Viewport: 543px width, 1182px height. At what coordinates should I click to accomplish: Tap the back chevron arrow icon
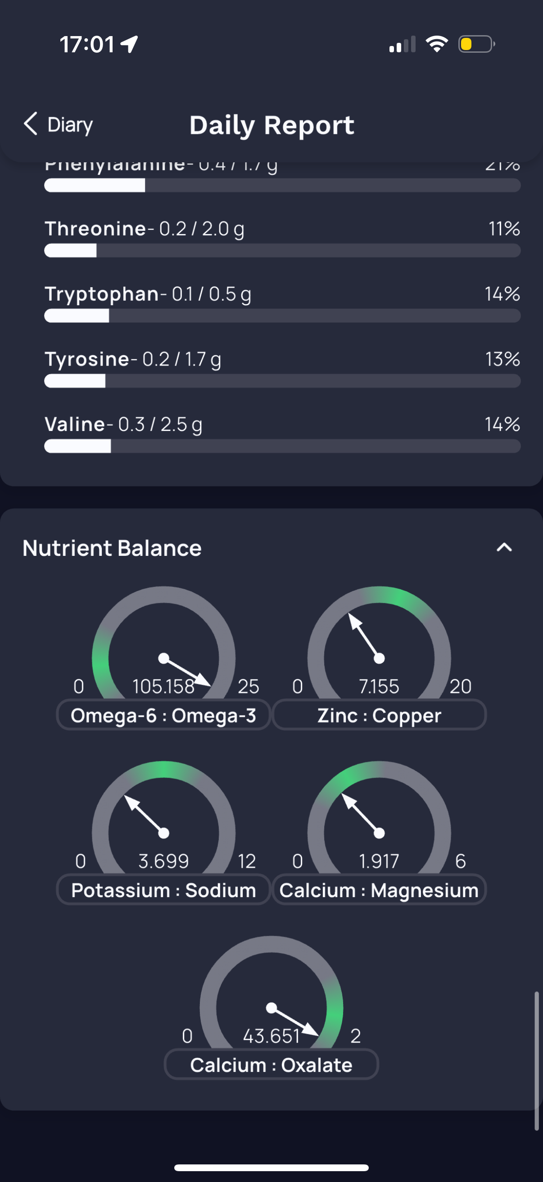click(30, 124)
